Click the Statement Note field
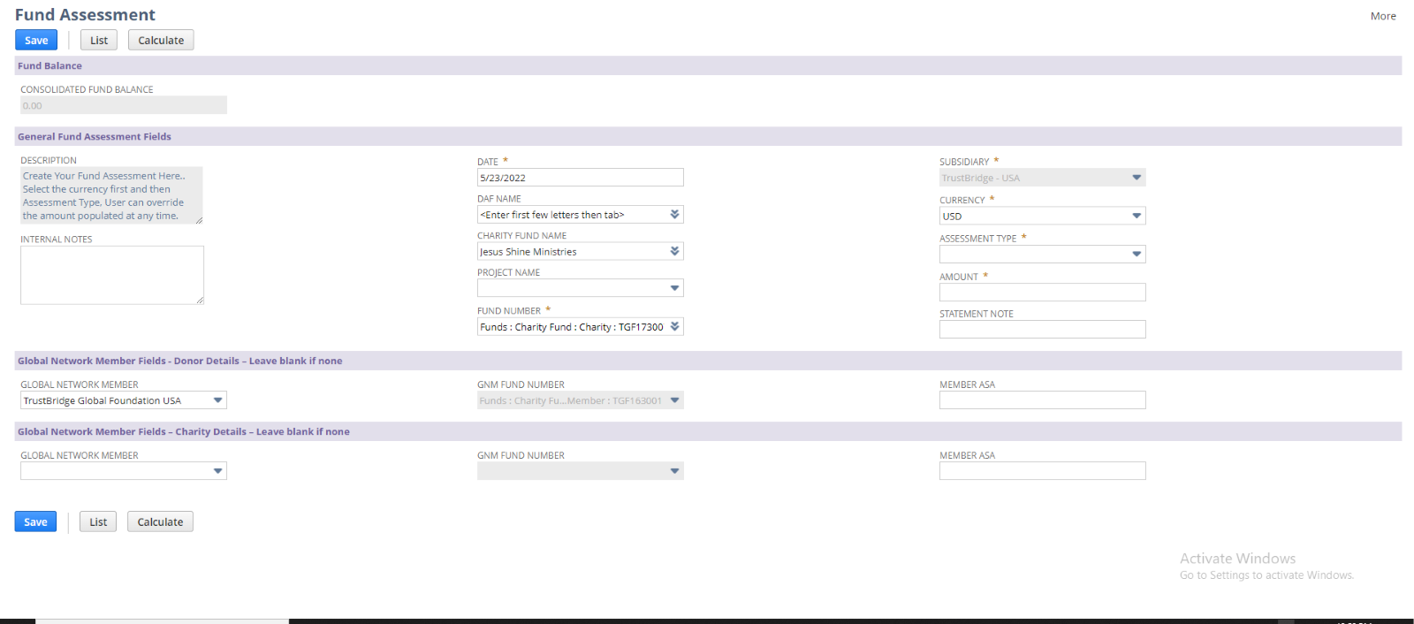 click(x=1042, y=330)
